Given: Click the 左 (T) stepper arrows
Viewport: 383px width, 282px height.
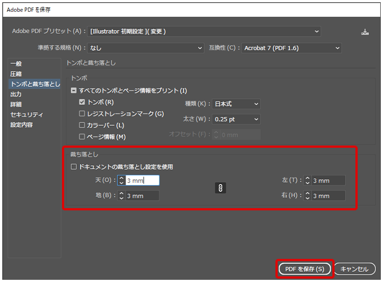Looking at the screenshot, I should [x=308, y=180].
